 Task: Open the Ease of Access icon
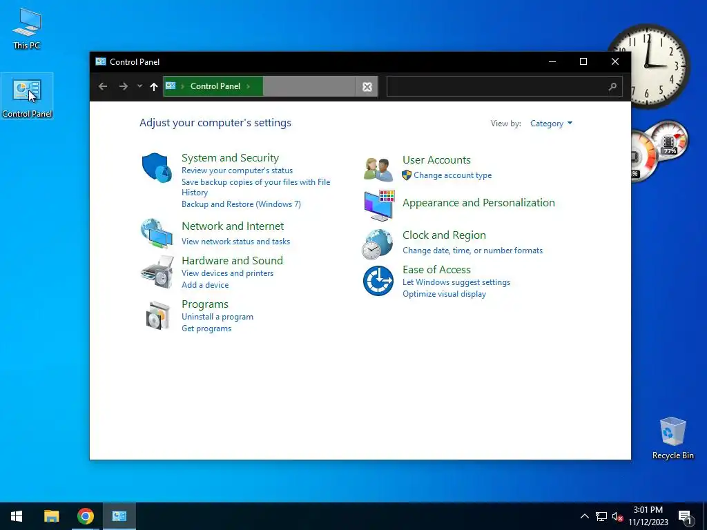[x=378, y=281]
